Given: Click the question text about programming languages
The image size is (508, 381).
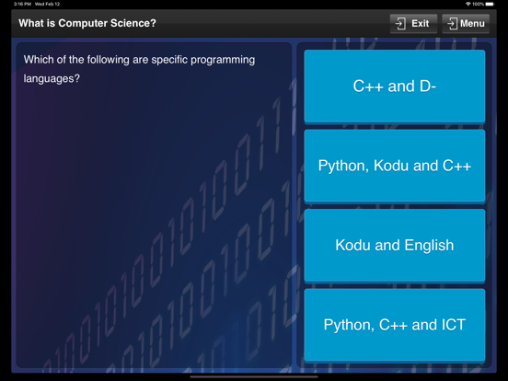Looking at the screenshot, I should 139,69.
